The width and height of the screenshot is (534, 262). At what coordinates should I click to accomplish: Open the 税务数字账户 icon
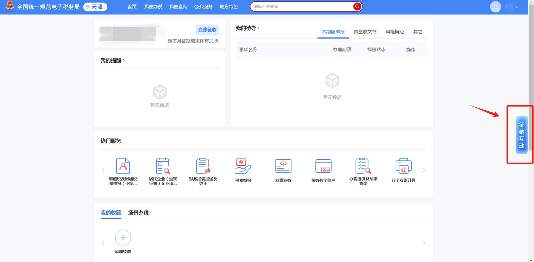tap(323, 166)
